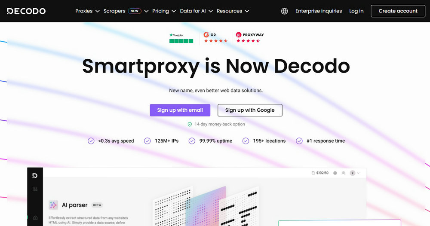The height and width of the screenshot is (226, 430).
Task: Click the Smartproxy is Now Decodo headline
Action: (x=216, y=66)
